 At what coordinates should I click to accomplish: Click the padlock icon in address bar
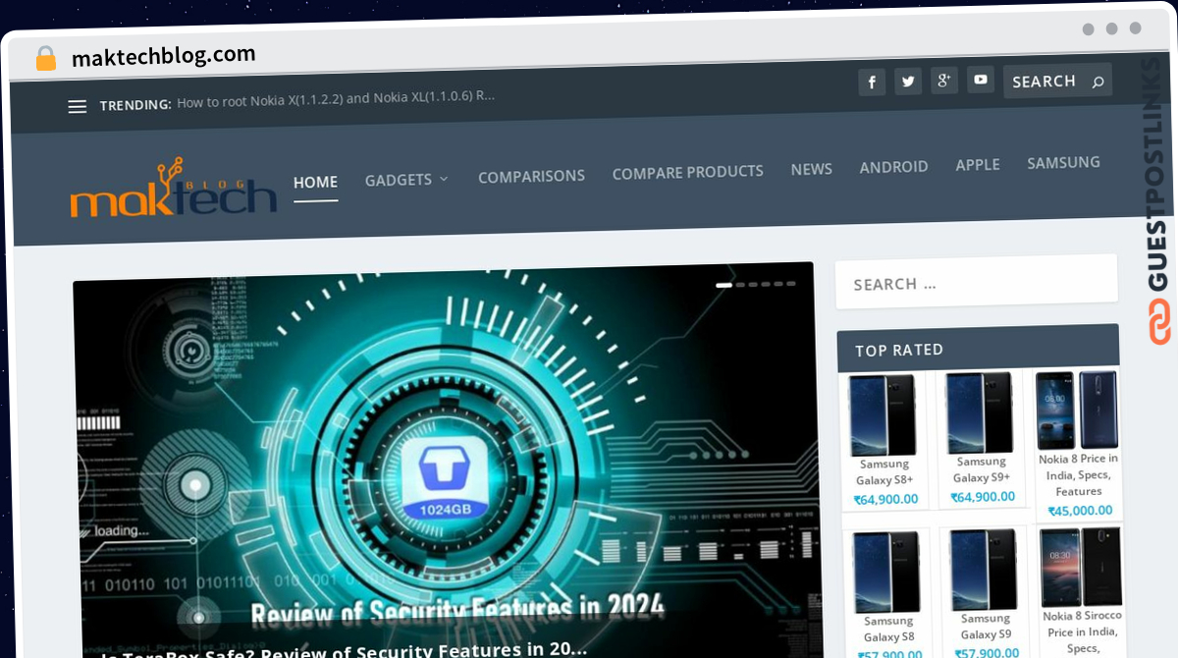coord(46,59)
